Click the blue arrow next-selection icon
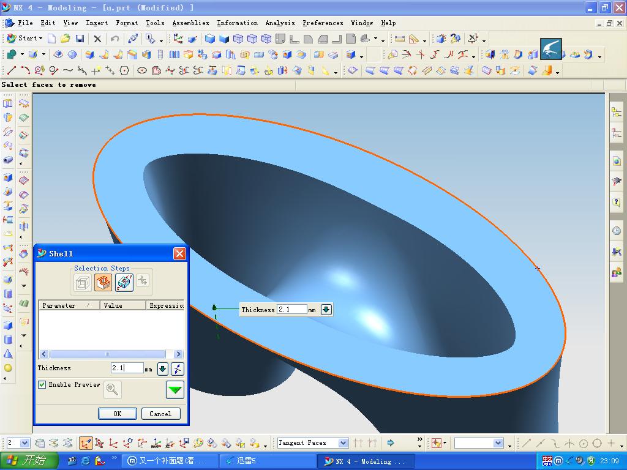 point(390,443)
